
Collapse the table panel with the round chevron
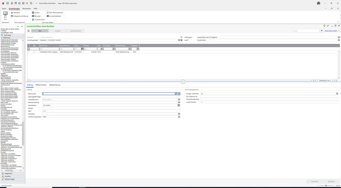point(183,82)
